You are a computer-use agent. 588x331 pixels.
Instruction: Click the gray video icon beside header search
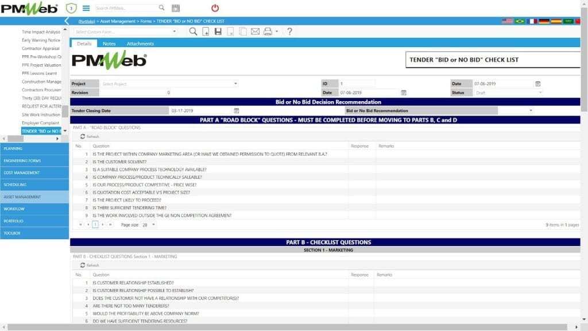pos(176,8)
